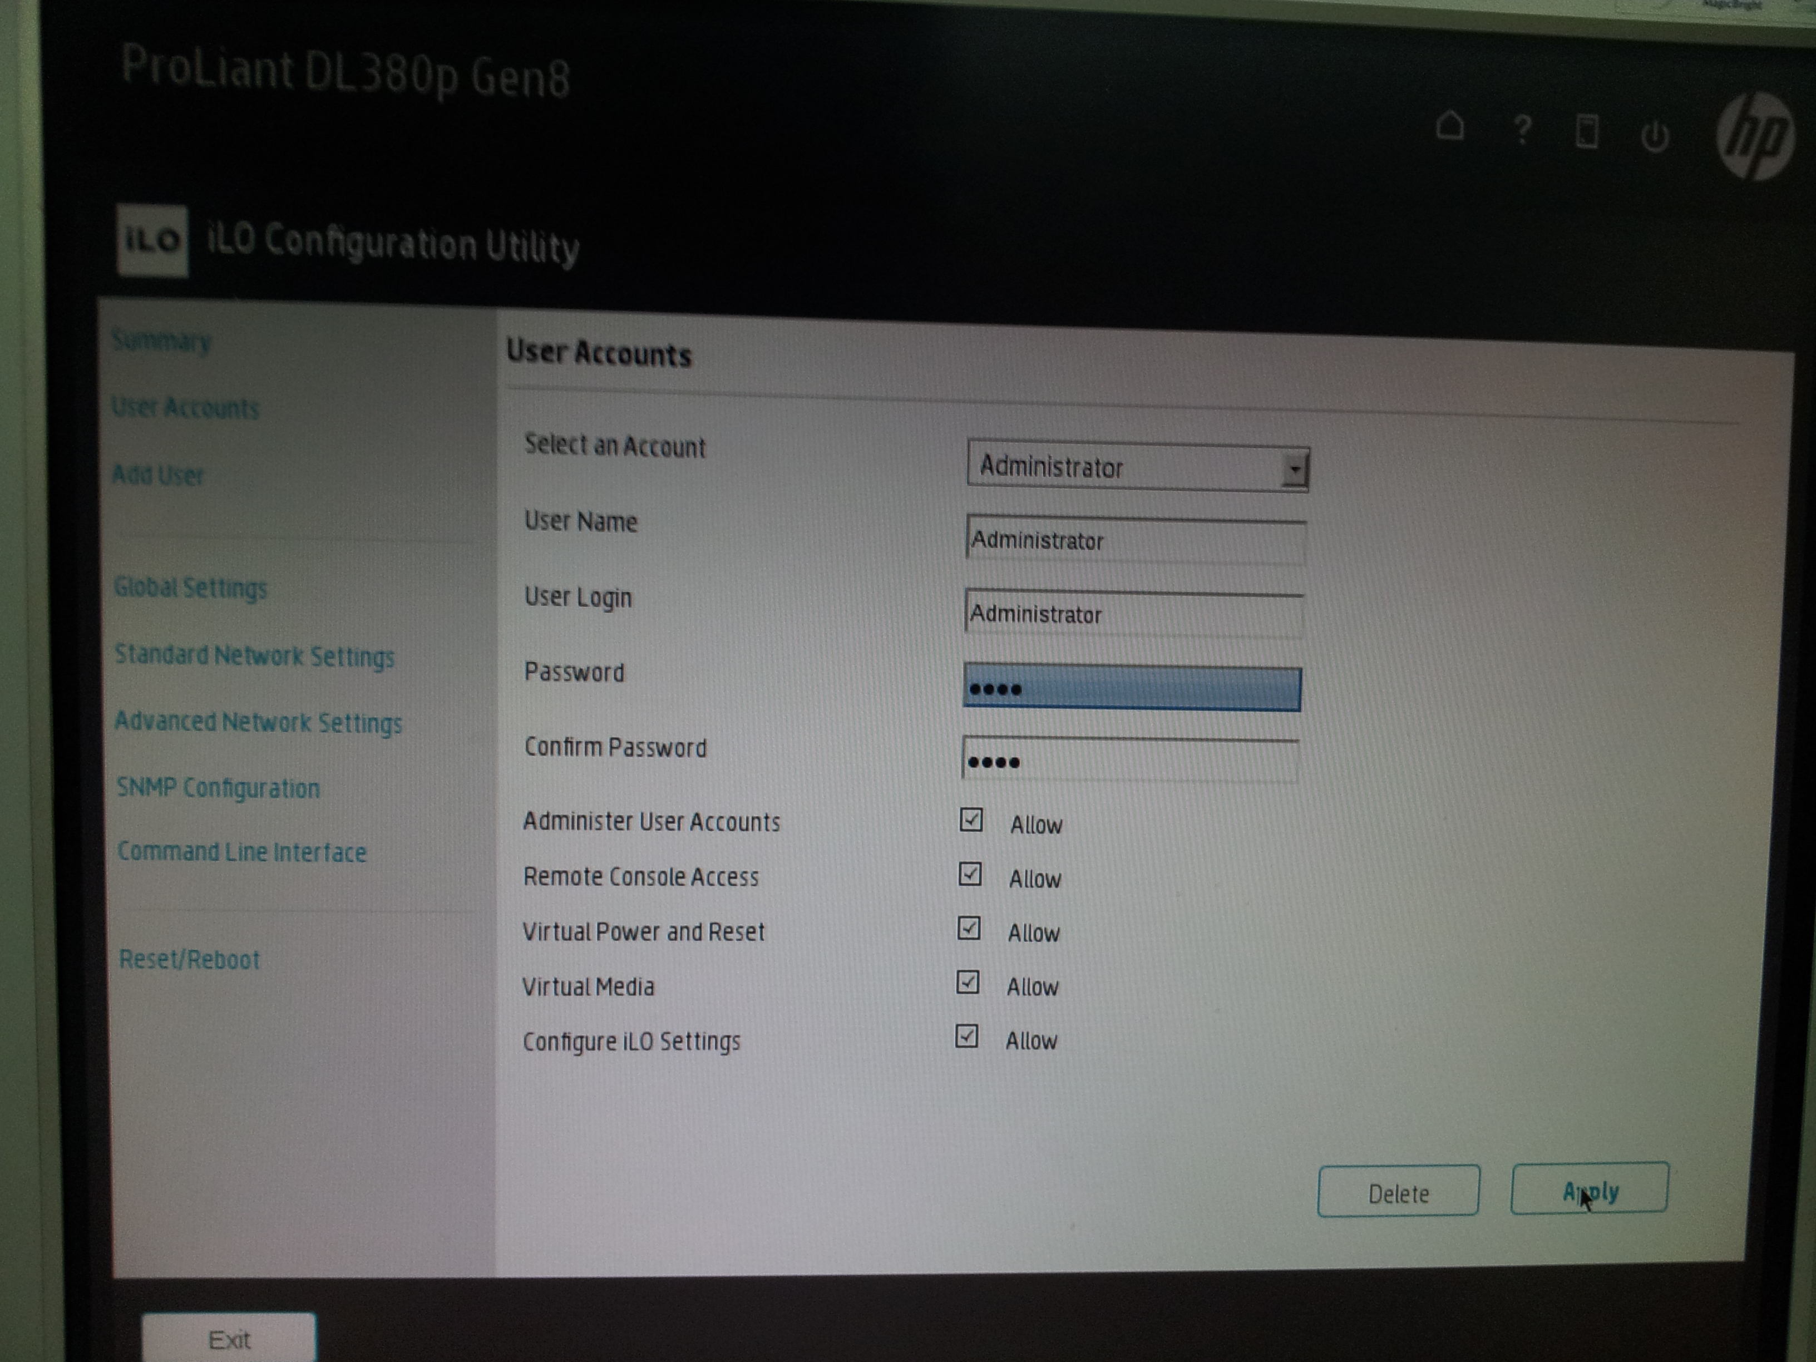The height and width of the screenshot is (1362, 1816).
Task: Focus the User Login field
Action: click(1134, 614)
